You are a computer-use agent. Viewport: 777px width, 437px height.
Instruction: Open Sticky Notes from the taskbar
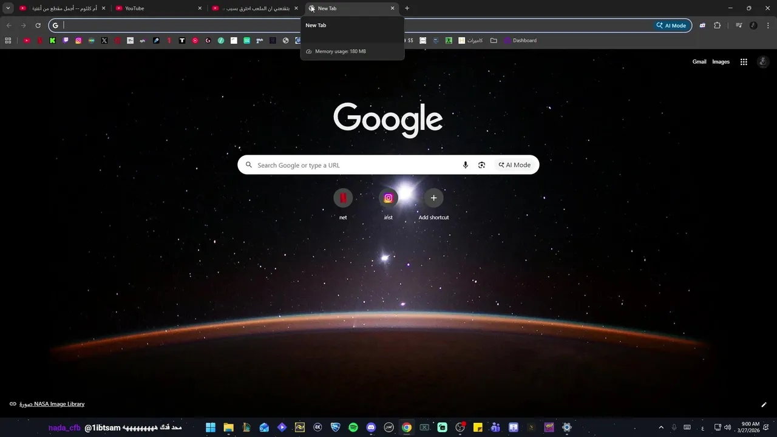[x=478, y=427]
